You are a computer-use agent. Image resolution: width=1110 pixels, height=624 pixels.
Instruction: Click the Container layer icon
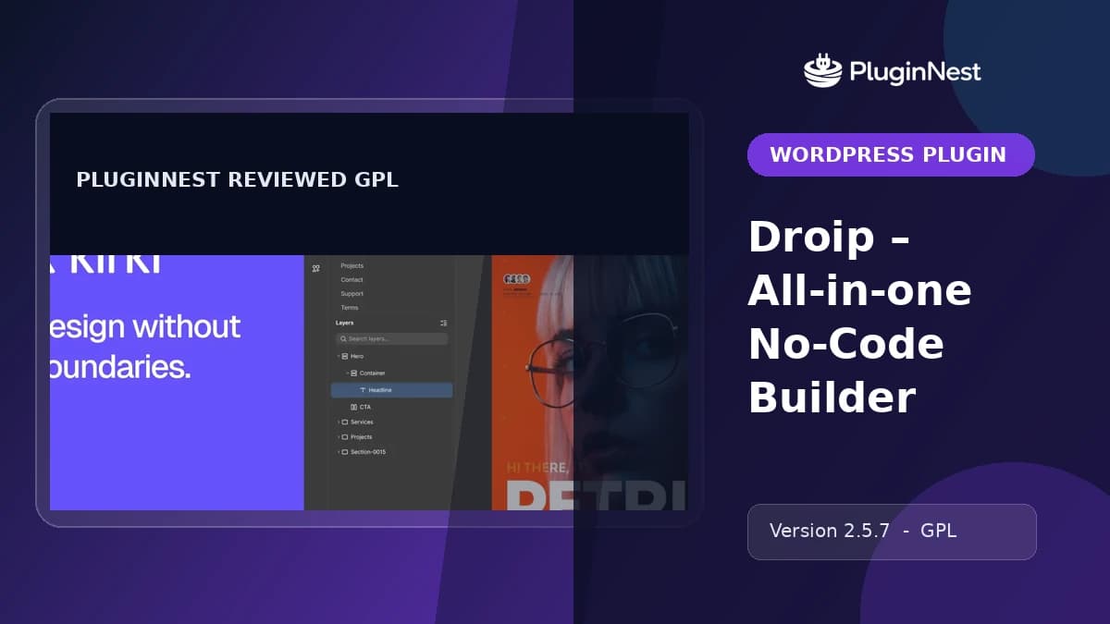pyautogui.click(x=353, y=373)
